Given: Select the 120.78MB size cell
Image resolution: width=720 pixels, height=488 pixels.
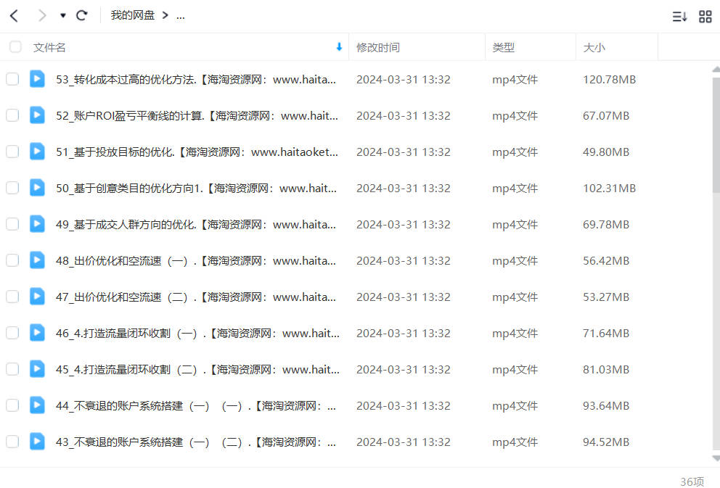Looking at the screenshot, I should coord(610,79).
